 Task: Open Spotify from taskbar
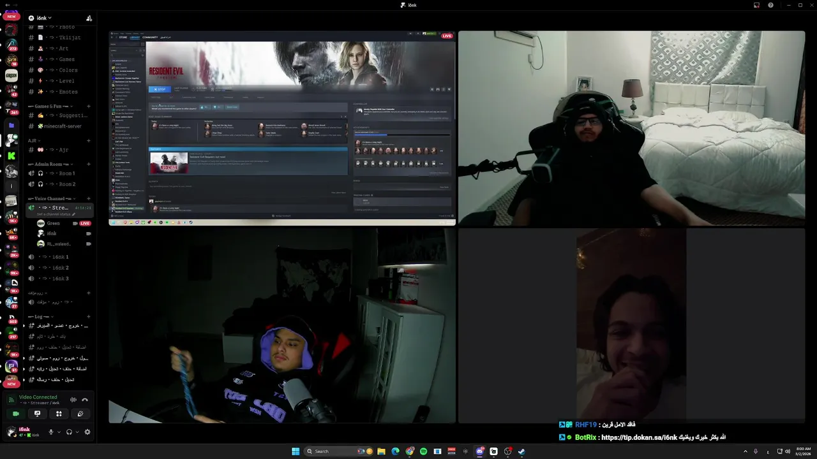[423, 451]
